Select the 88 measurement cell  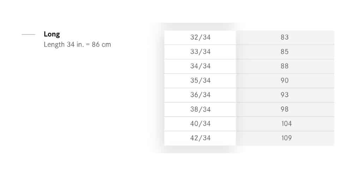tap(285, 66)
